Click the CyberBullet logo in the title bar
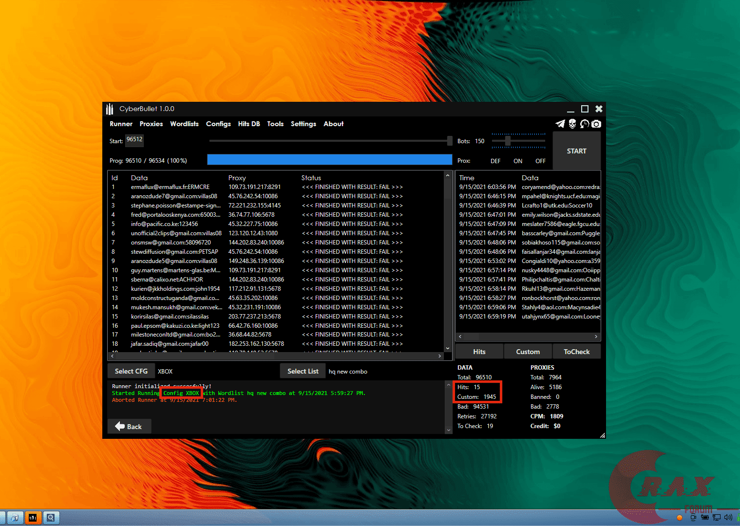Screen dimensions: 740x526 coord(110,109)
